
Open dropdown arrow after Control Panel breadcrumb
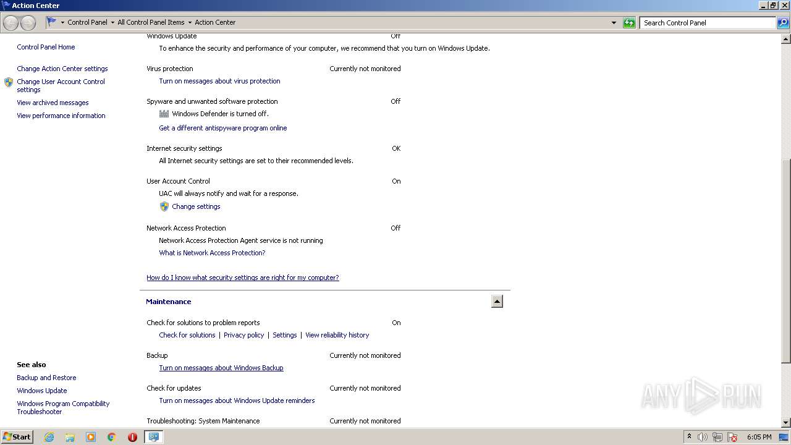[x=112, y=22]
